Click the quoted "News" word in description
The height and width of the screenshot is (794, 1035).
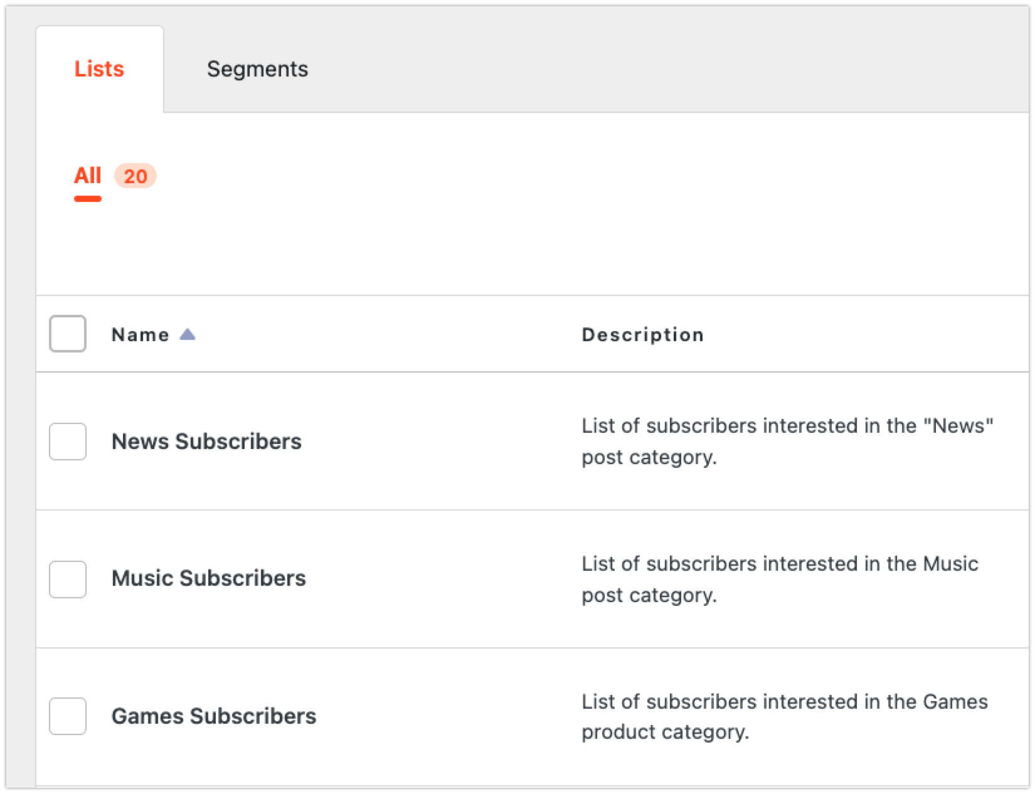(x=958, y=426)
